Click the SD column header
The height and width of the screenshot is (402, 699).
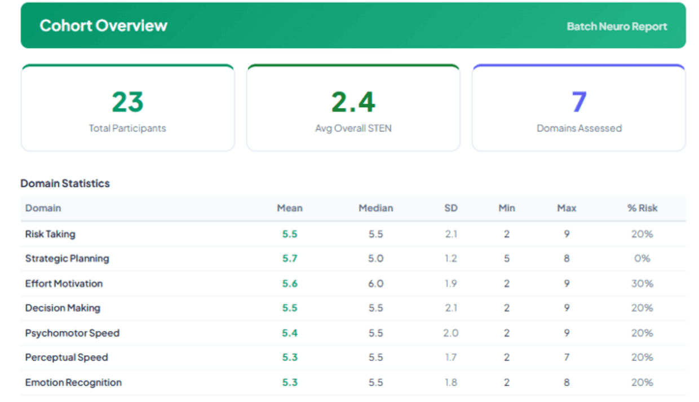point(450,208)
